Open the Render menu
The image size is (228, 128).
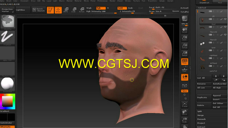pyautogui.click(x=112, y=1)
